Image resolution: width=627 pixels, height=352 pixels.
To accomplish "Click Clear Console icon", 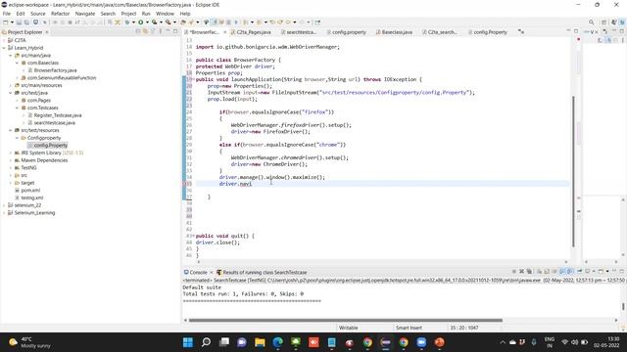I will coord(539,272).
